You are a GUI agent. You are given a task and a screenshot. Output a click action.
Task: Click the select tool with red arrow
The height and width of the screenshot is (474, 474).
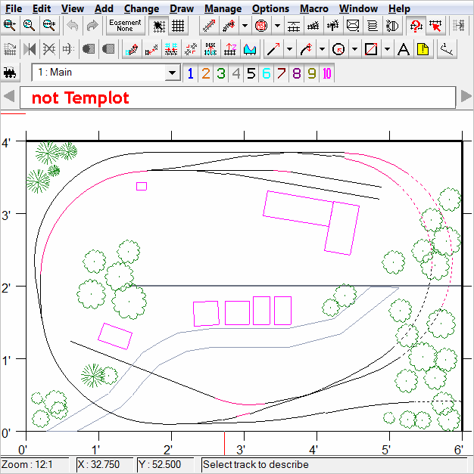click(x=435, y=26)
